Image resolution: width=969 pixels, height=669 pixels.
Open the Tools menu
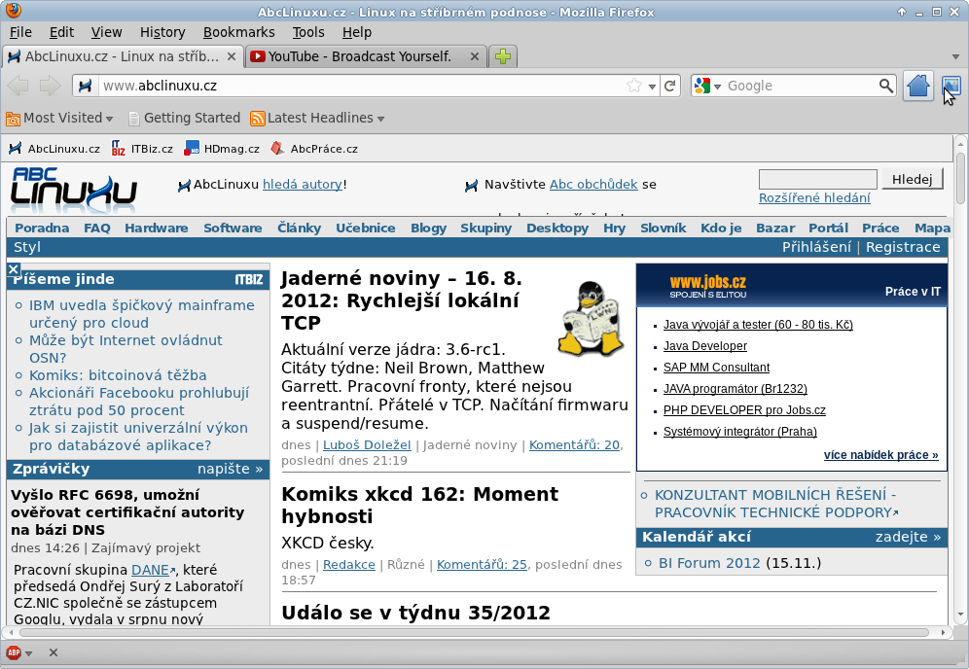coord(307,32)
